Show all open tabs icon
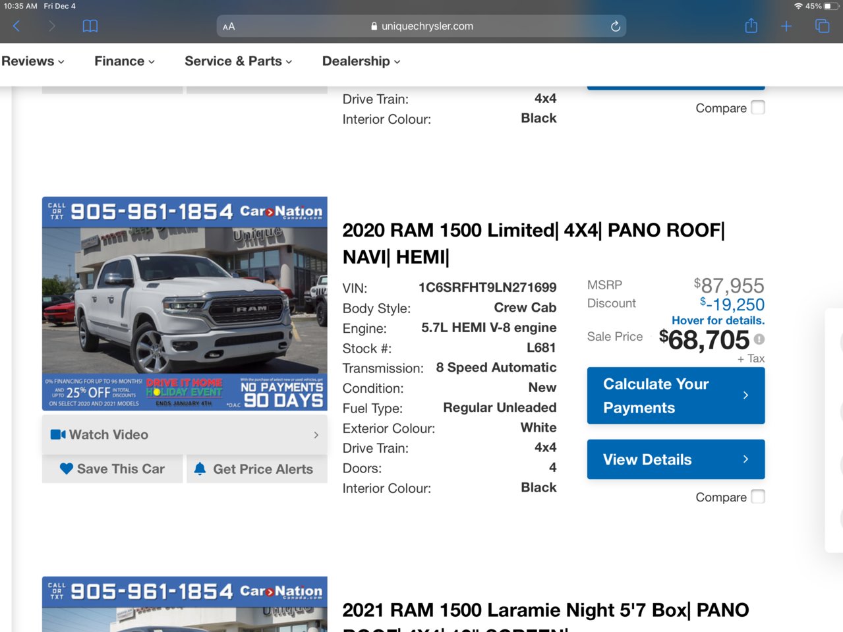 click(x=822, y=26)
